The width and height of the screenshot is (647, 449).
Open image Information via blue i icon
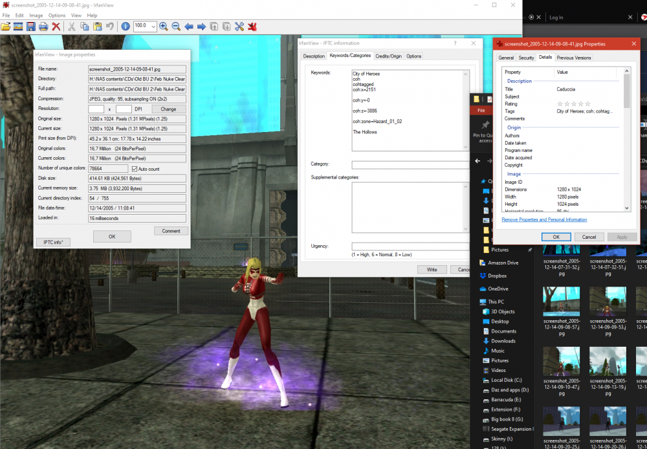point(126,27)
